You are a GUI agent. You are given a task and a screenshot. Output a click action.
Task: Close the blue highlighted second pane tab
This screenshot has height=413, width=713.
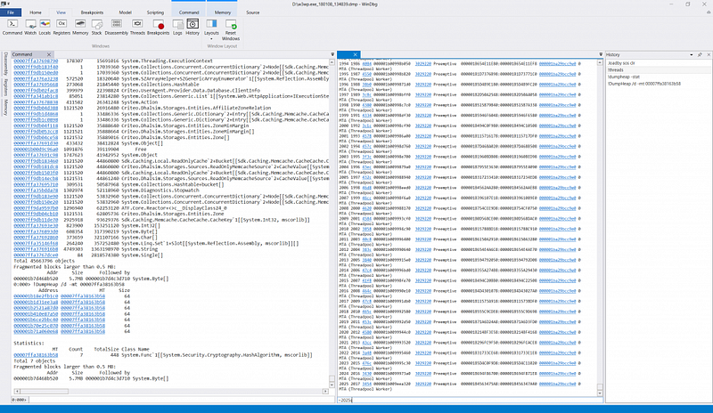(x=355, y=54)
